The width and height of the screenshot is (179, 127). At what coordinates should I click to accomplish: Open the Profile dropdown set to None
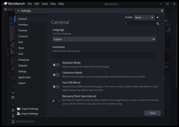pyautogui.click(x=144, y=17)
